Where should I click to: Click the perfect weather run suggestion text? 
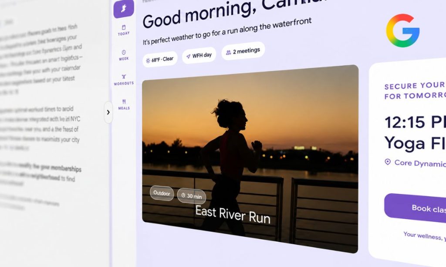click(x=227, y=31)
